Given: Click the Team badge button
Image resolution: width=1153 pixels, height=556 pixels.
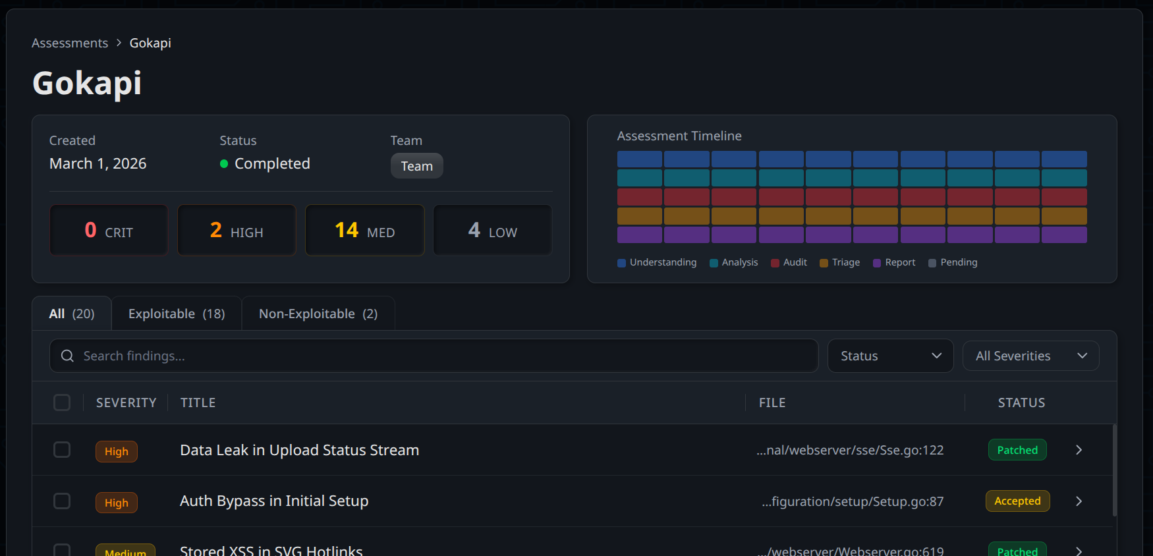Looking at the screenshot, I should [416, 166].
